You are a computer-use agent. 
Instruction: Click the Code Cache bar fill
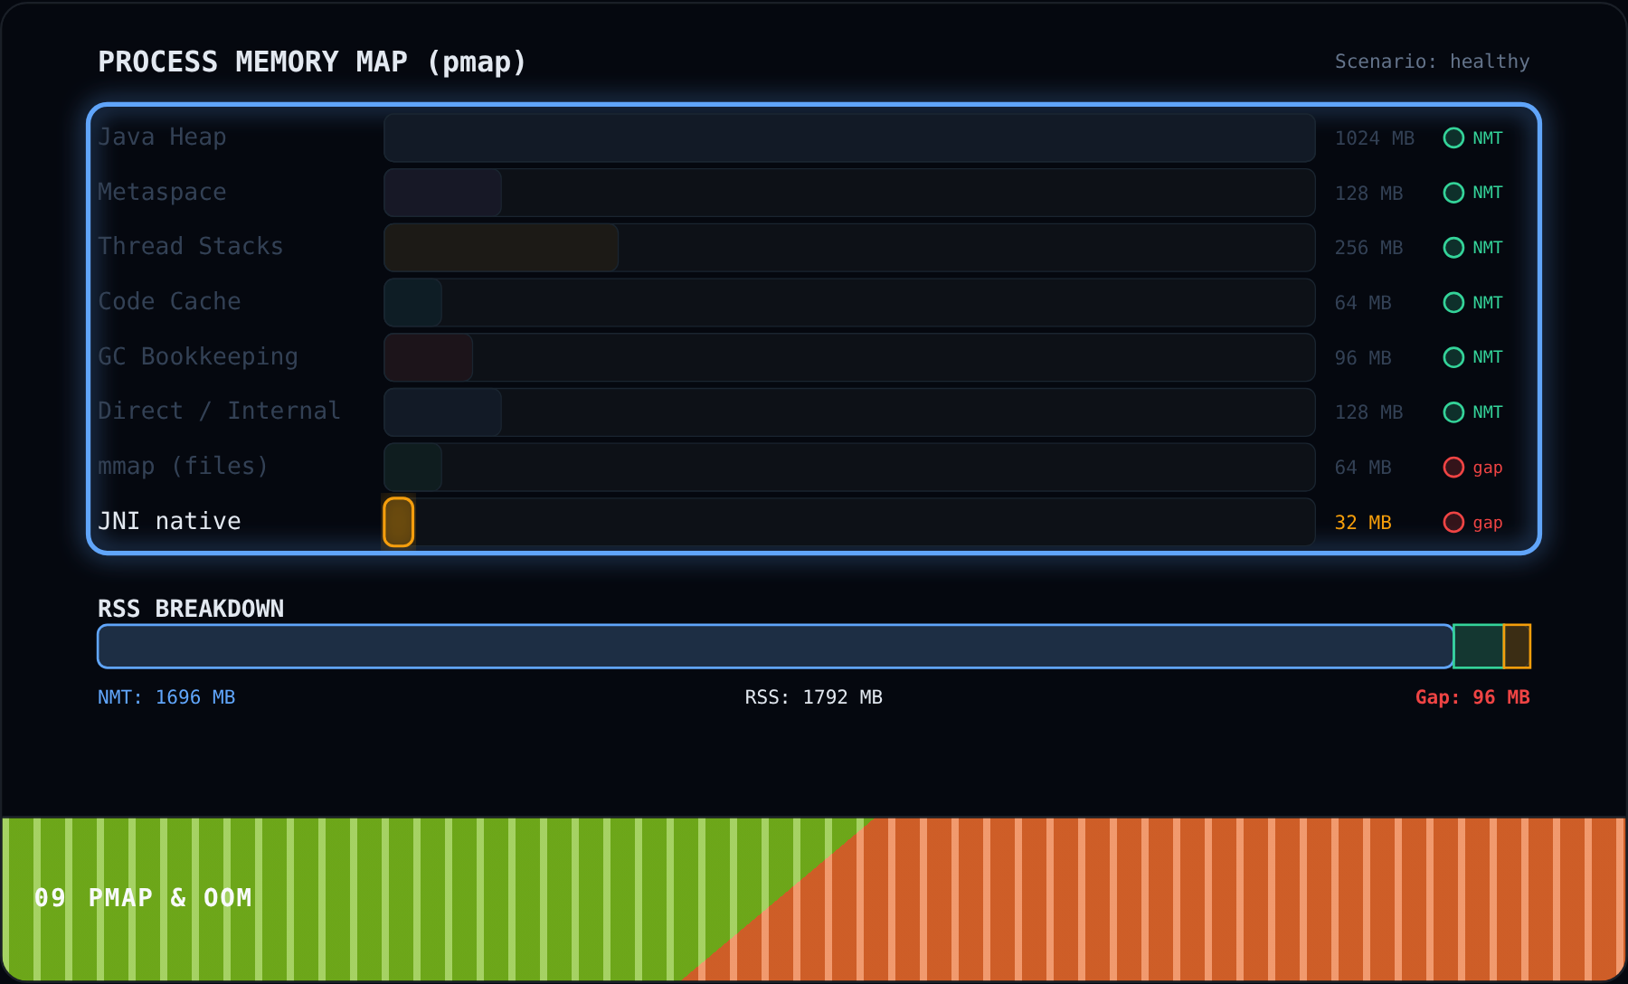click(x=413, y=302)
